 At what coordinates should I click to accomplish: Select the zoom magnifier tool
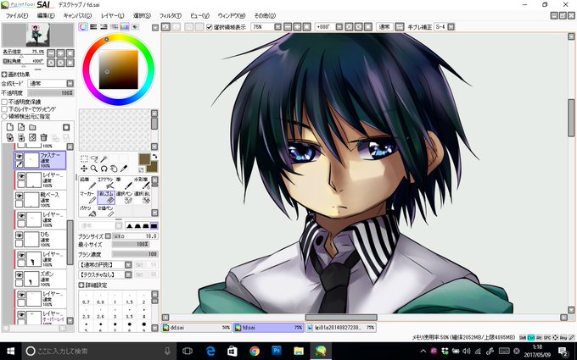click(x=94, y=169)
